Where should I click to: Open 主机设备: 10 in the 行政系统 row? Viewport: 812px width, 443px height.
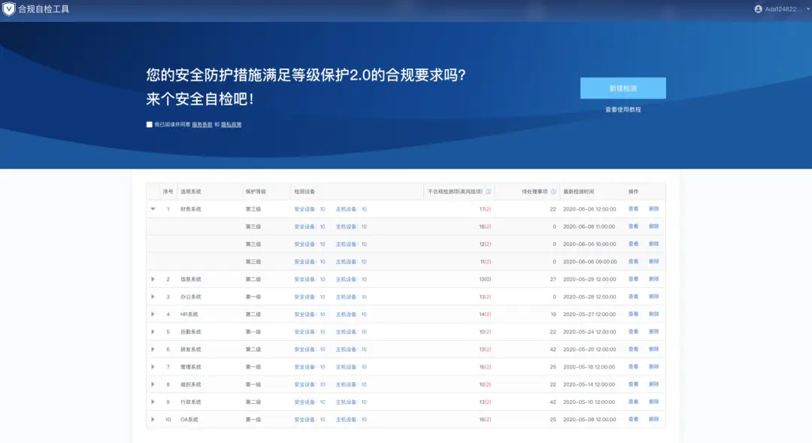(x=351, y=402)
